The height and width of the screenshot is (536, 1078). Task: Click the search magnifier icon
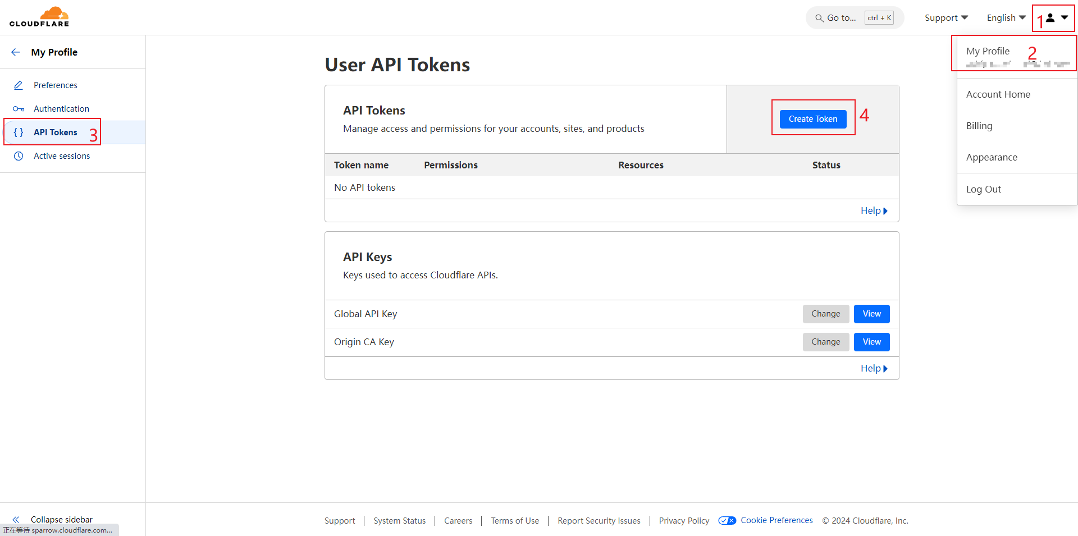pyautogui.click(x=820, y=18)
